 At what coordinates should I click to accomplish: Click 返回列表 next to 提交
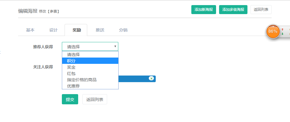[x=95, y=99]
